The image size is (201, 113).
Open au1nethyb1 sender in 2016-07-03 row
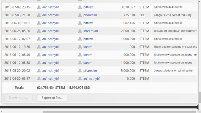pos(51,15)
